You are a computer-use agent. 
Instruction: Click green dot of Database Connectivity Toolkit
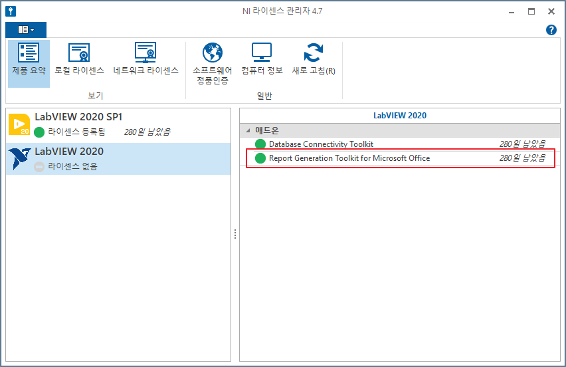click(260, 144)
